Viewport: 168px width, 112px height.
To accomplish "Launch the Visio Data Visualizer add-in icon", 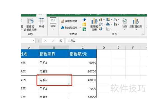I will (x=84, y=20).
